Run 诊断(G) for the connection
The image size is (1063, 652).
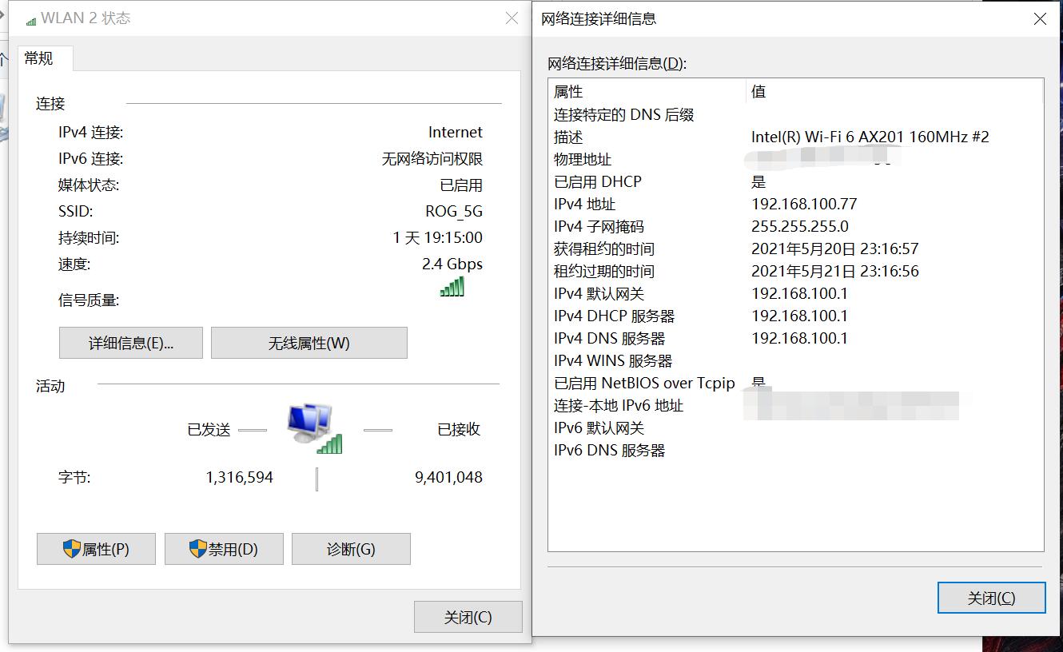[351, 549]
